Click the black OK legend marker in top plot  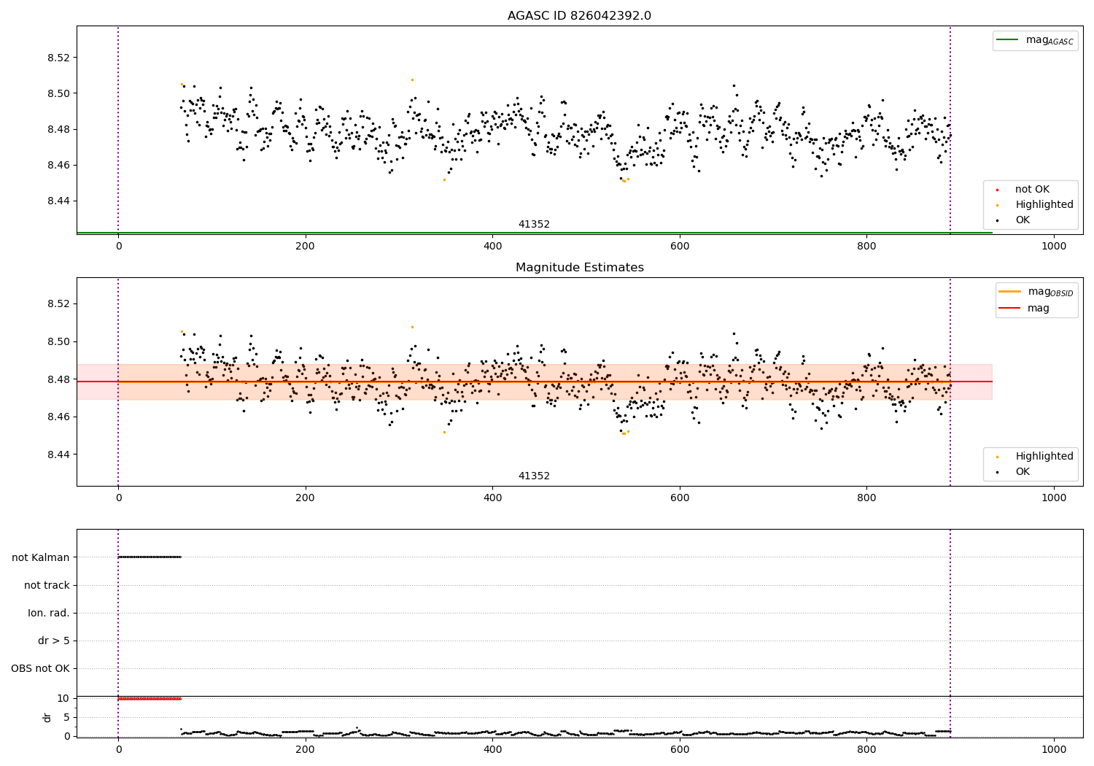tap(997, 220)
